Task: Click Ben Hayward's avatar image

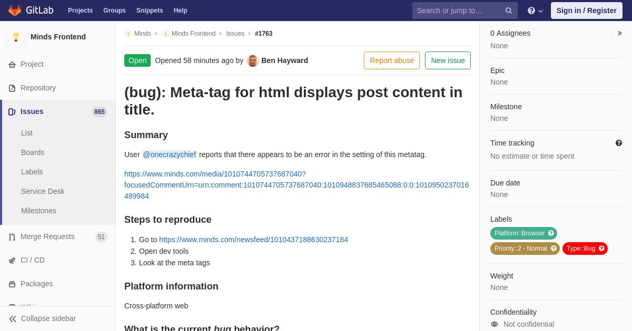Action: click(x=253, y=61)
